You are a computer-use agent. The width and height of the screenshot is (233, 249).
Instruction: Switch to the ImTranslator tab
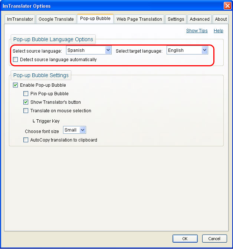(x=20, y=19)
